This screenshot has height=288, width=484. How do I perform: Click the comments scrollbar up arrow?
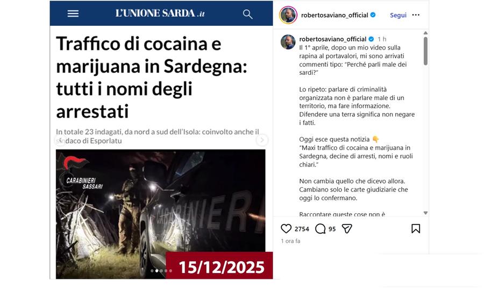tap(426, 33)
